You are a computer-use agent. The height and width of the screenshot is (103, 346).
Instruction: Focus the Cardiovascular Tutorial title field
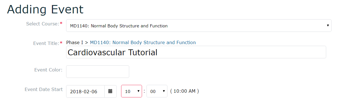[196, 52]
